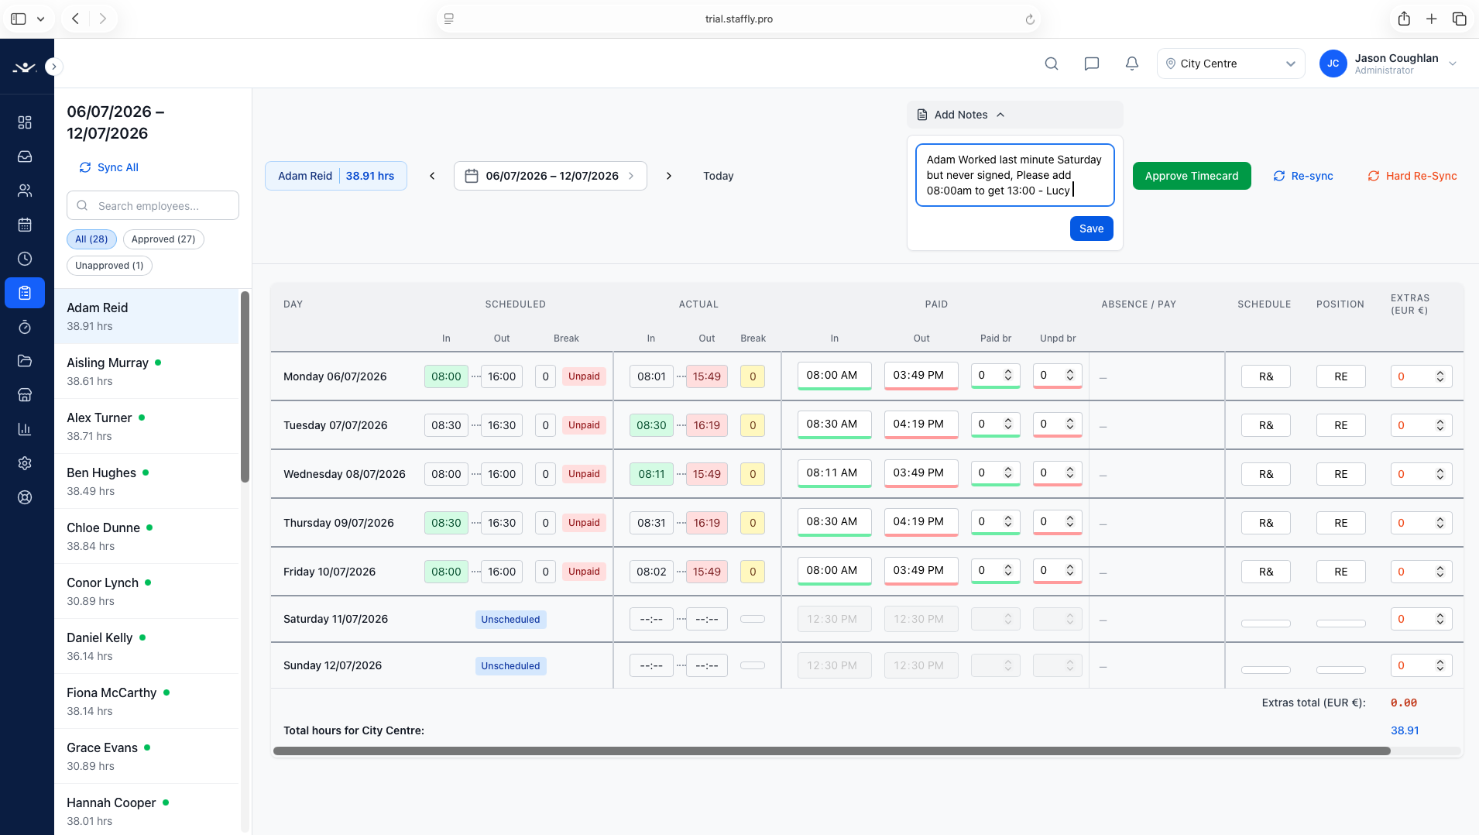This screenshot has height=835, width=1479.
Task: Expand the sidebar with the round chevron
Action: [53, 67]
